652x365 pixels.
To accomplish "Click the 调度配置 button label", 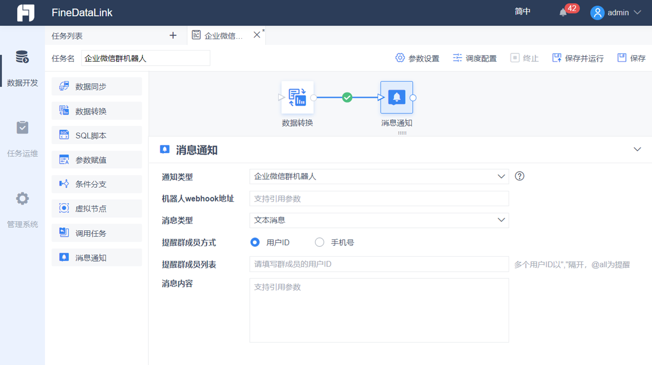I will tap(481, 59).
